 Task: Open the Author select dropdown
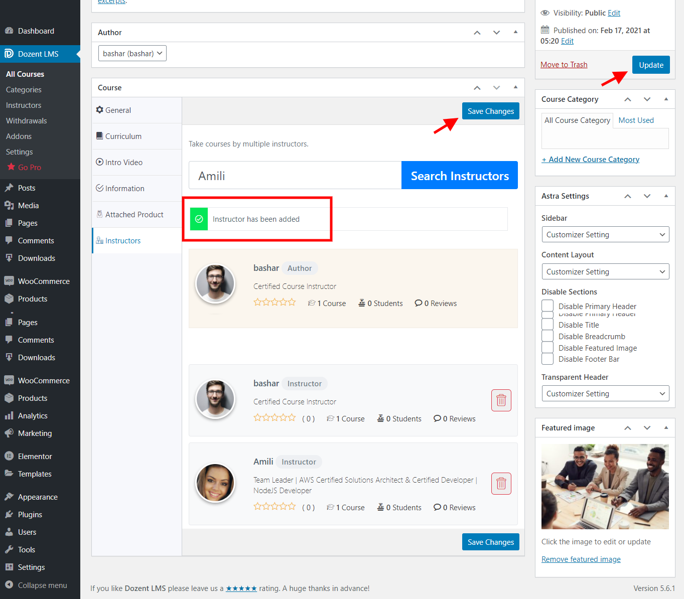coord(132,53)
